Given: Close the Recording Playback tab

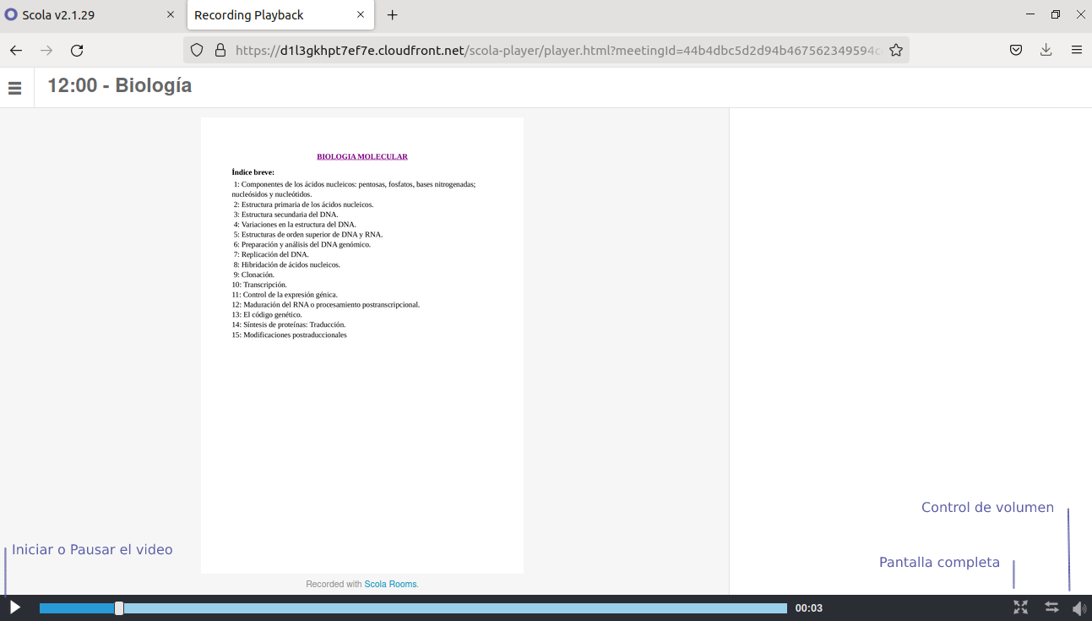Looking at the screenshot, I should pos(361,15).
